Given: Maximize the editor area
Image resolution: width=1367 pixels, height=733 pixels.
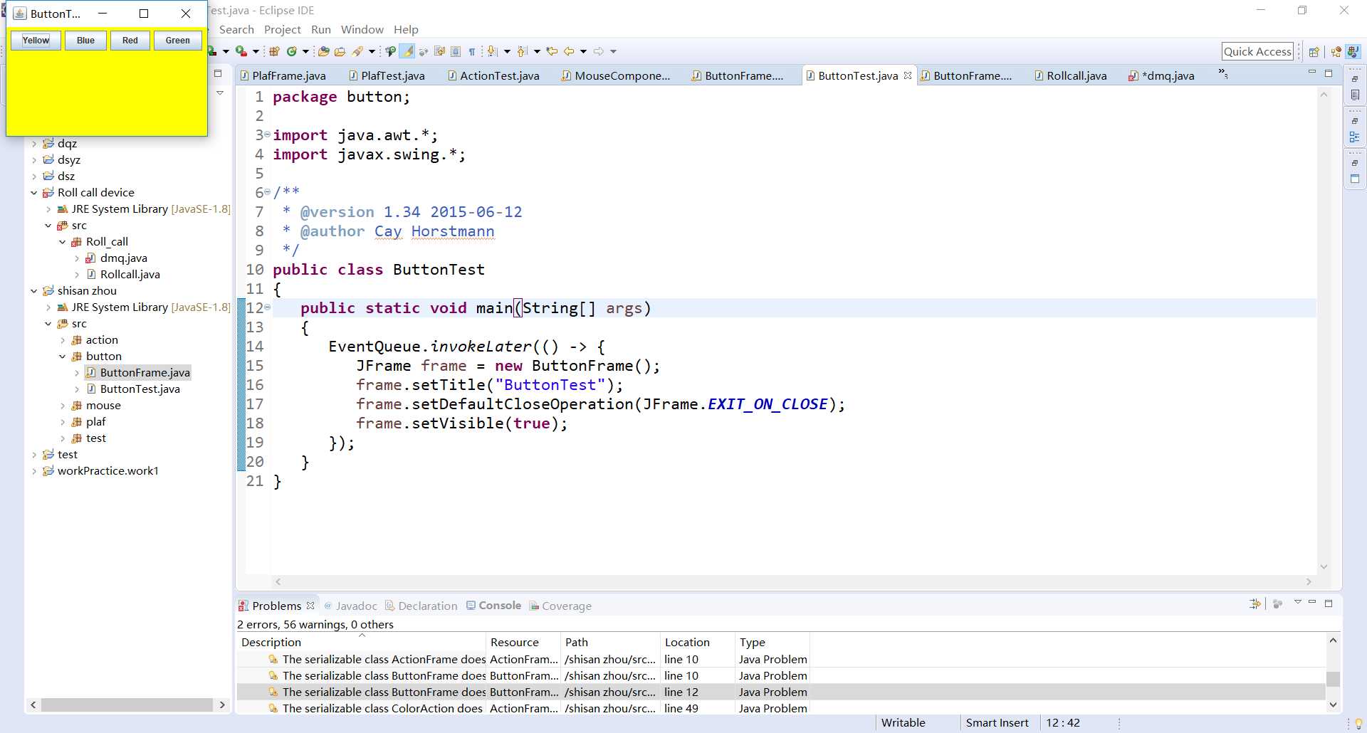Looking at the screenshot, I should [1329, 73].
